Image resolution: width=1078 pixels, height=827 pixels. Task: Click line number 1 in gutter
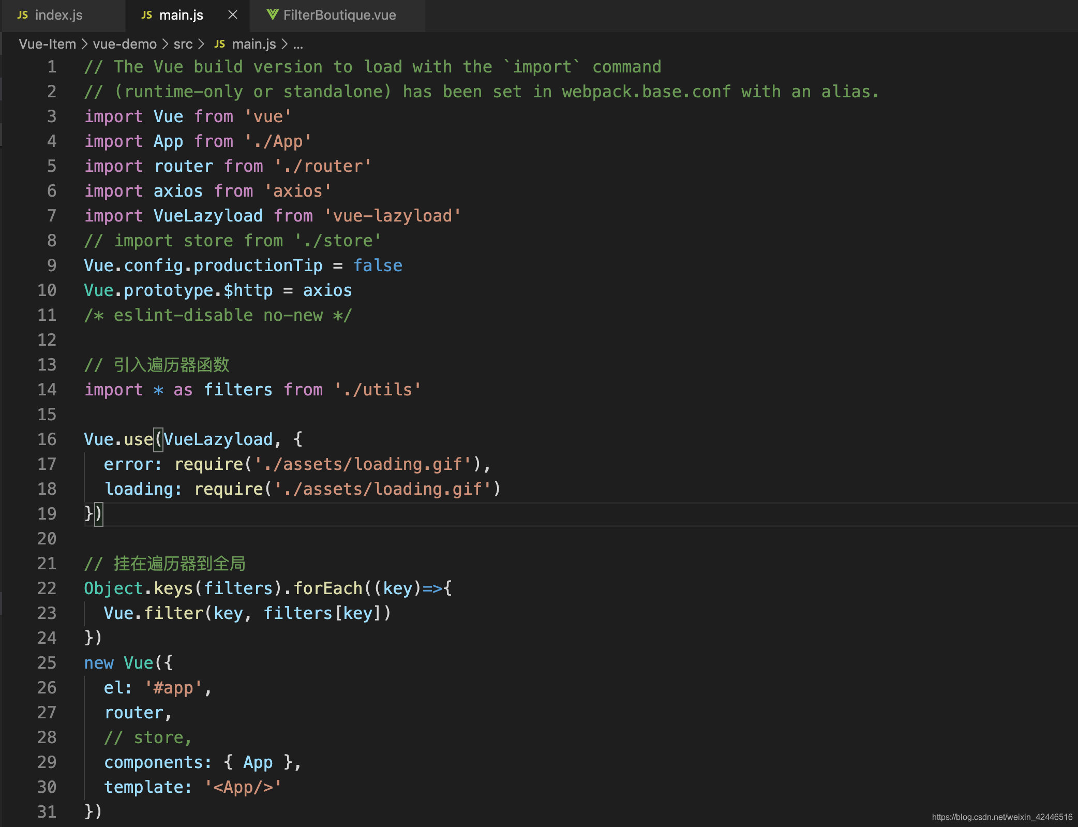coord(52,67)
